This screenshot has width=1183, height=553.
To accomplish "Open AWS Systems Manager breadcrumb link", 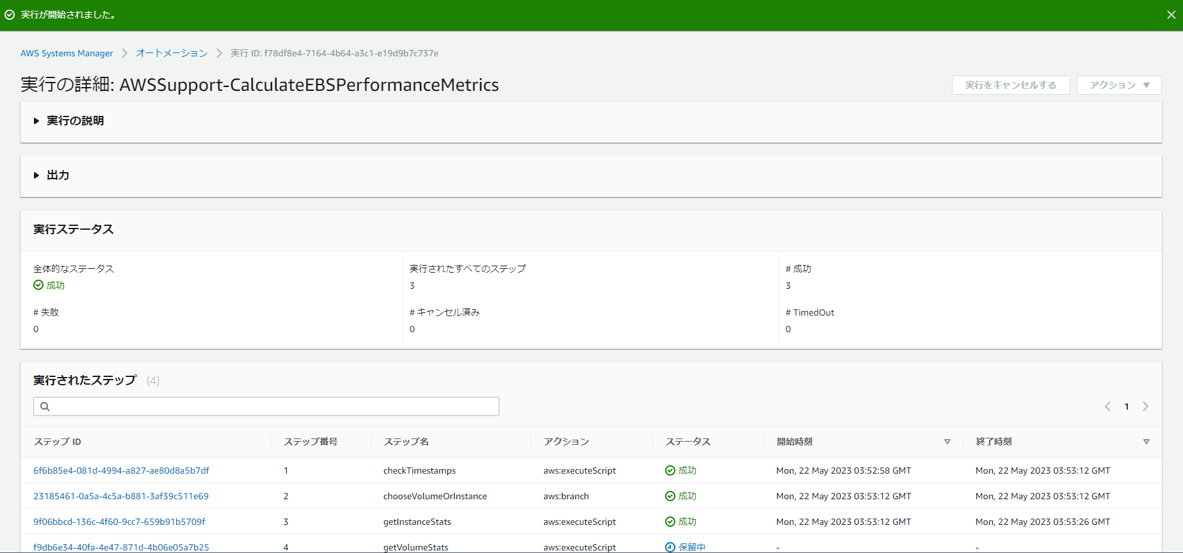I will point(67,53).
